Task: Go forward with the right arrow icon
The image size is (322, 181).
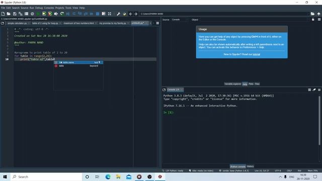Action: click(x=136, y=14)
